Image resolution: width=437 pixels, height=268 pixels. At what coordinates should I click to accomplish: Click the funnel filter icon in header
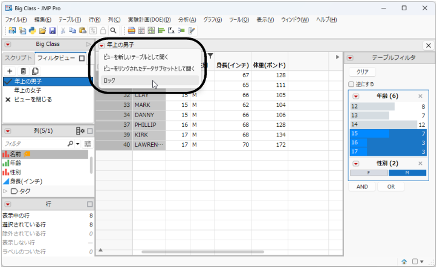pos(210,56)
